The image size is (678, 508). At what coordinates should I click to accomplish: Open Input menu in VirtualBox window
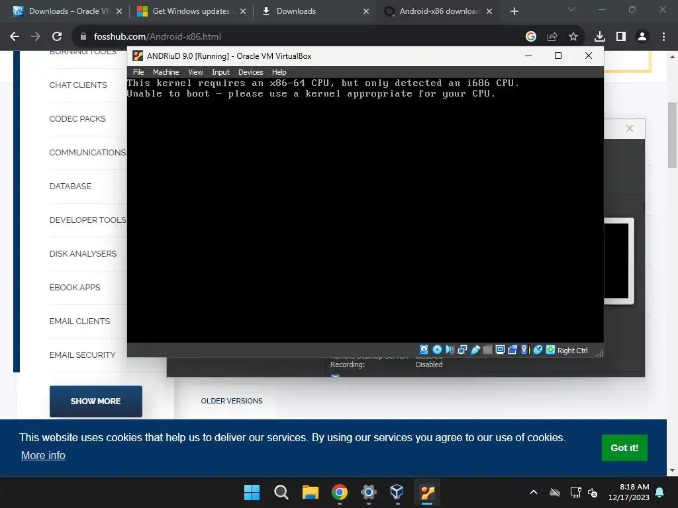tap(220, 72)
